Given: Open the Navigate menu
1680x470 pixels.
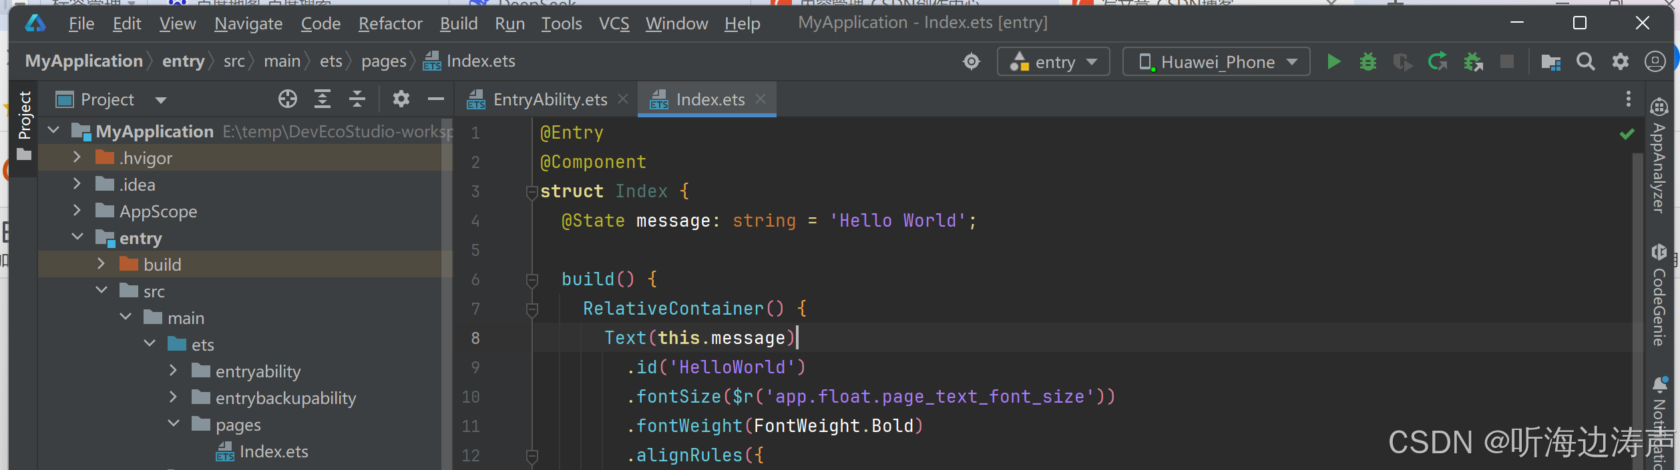Looking at the screenshot, I should click(x=248, y=23).
